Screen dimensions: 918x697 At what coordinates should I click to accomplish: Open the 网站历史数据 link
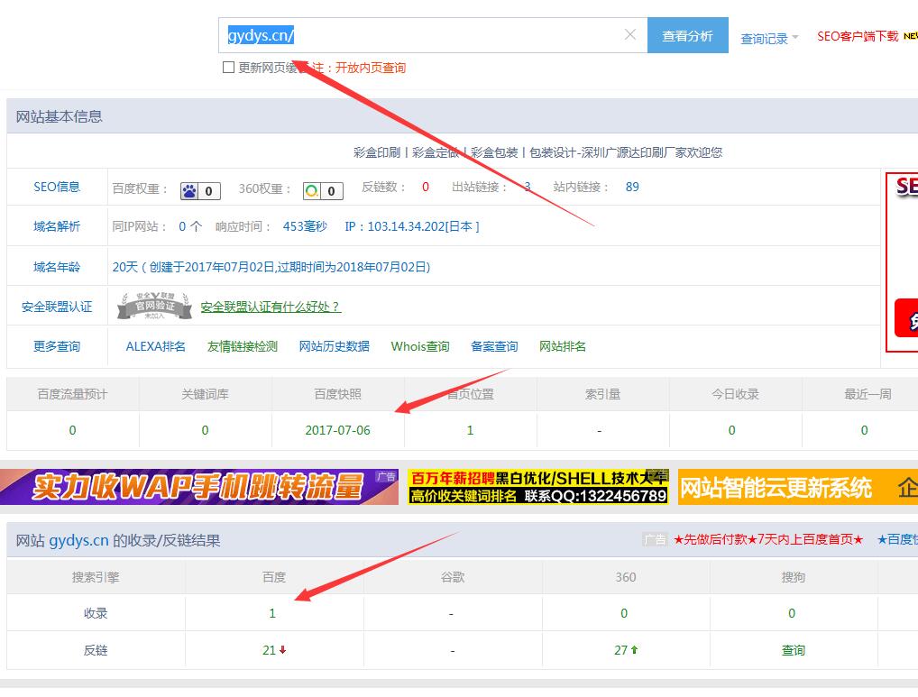coord(335,346)
